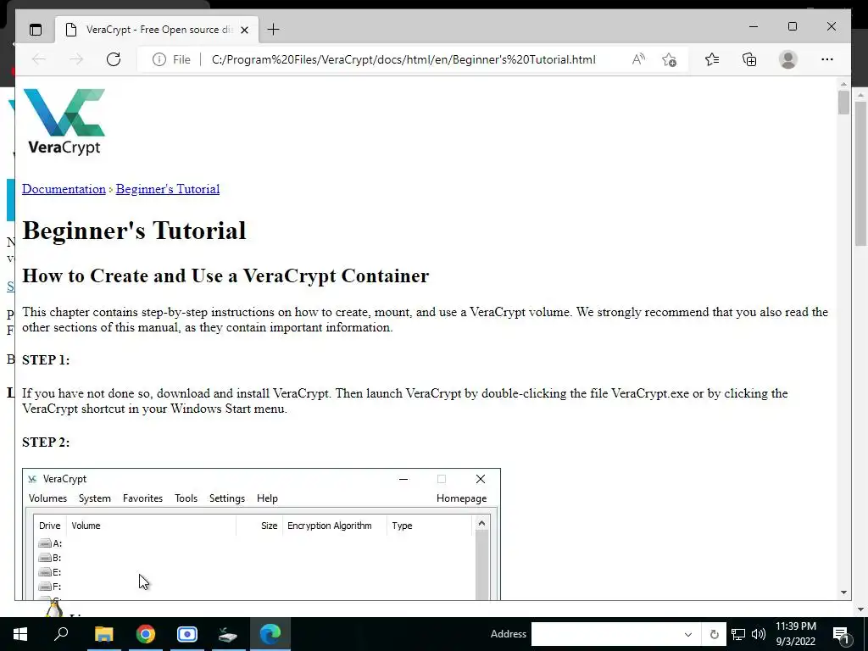Open Windows taskbar search
The height and width of the screenshot is (651, 868).
[x=61, y=634]
